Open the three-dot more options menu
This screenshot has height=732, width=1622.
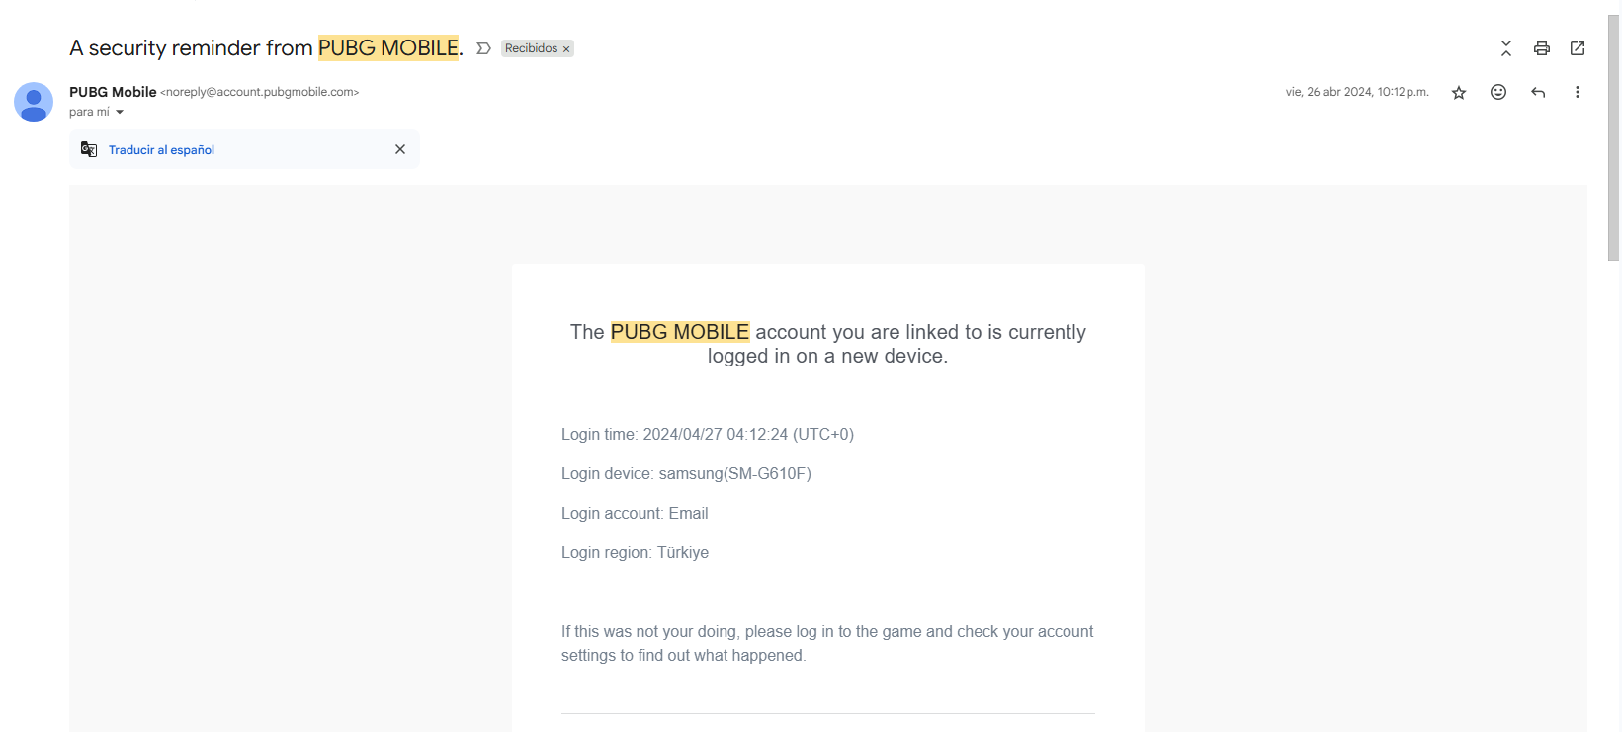coord(1578,92)
